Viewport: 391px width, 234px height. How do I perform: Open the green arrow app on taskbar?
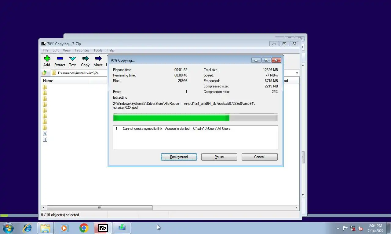[122, 228]
